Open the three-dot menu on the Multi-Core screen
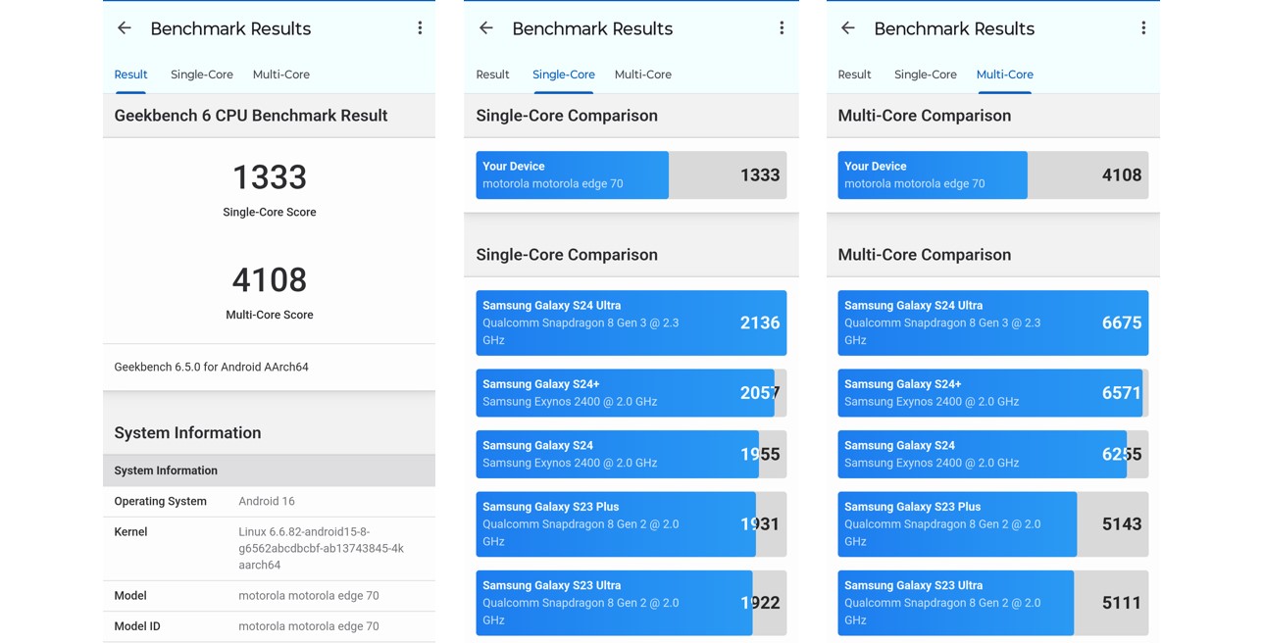This screenshot has width=1263, height=643. click(x=1143, y=28)
